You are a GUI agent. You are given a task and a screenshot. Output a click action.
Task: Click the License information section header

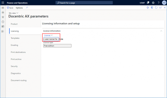coord(52,31)
